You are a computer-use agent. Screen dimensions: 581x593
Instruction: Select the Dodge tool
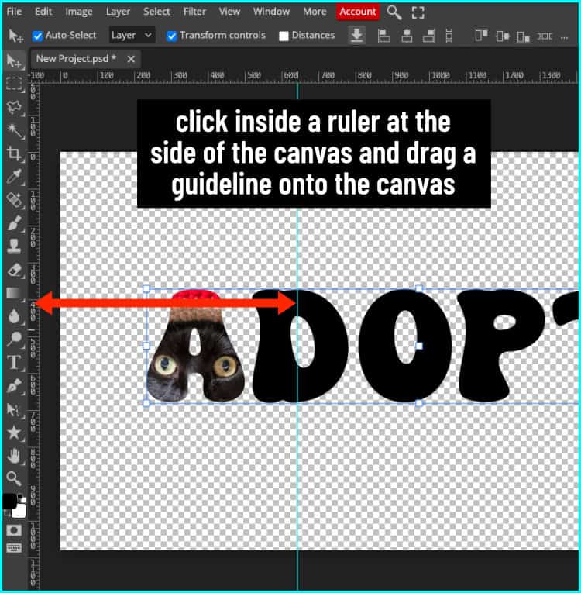(14, 339)
